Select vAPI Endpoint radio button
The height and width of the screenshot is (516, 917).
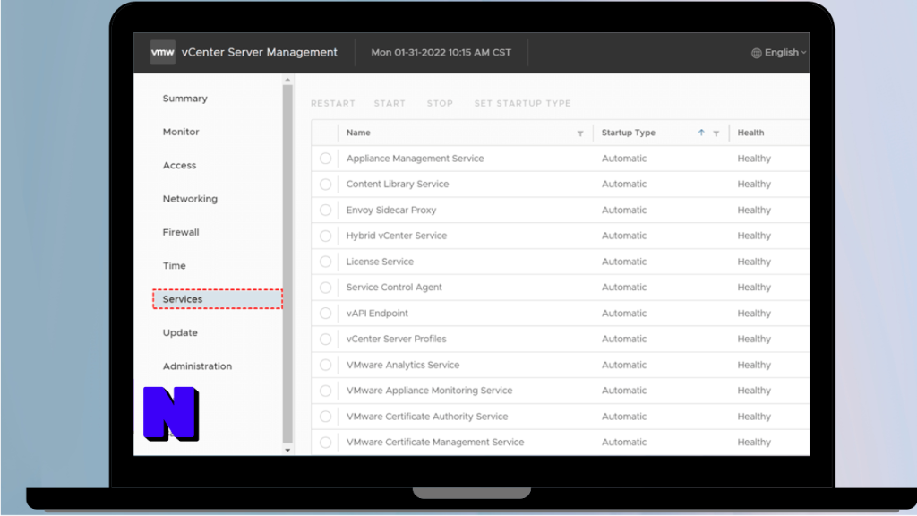click(x=326, y=313)
